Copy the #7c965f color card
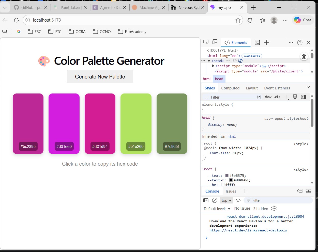318x252 pixels. (172, 124)
